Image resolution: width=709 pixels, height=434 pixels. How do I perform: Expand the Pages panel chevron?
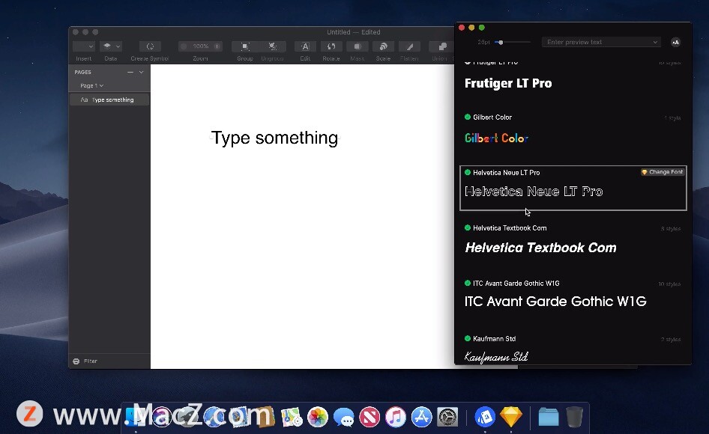pos(141,73)
